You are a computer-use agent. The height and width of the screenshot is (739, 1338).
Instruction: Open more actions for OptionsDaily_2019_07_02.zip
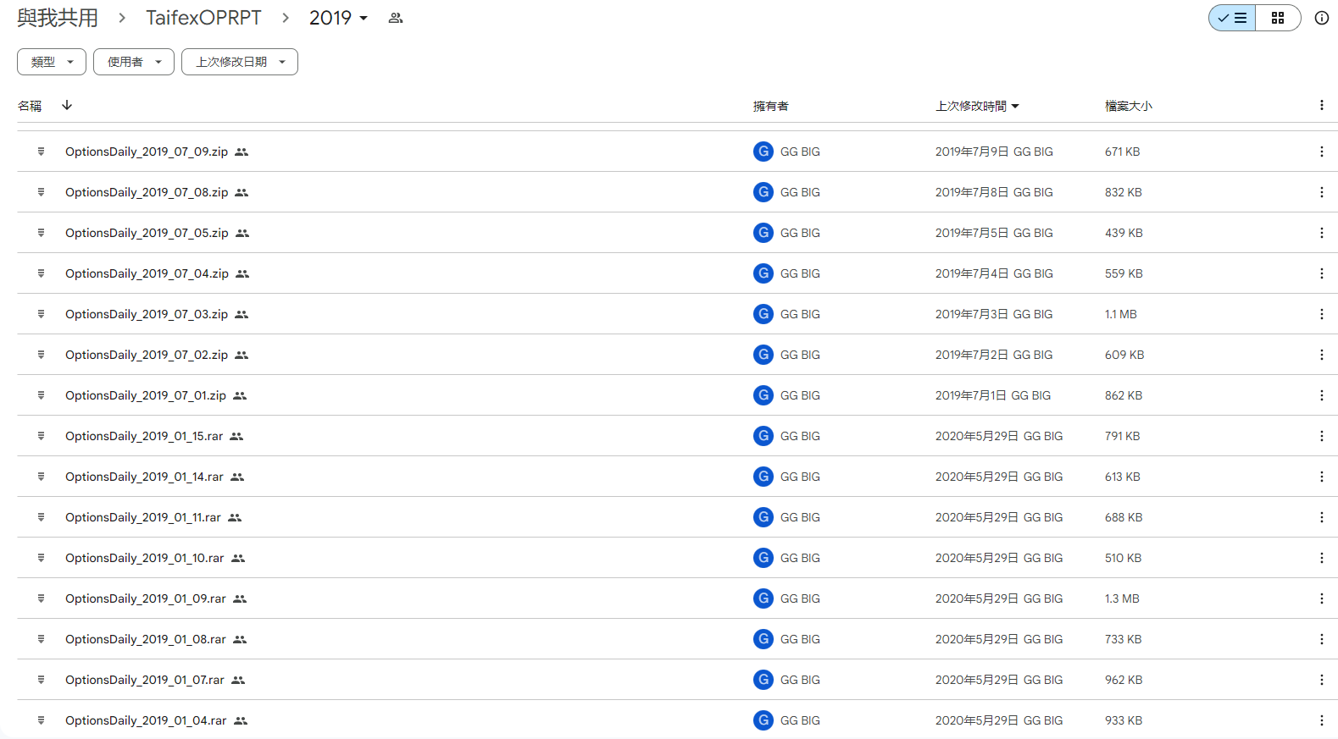pyautogui.click(x=1322, y=355)
